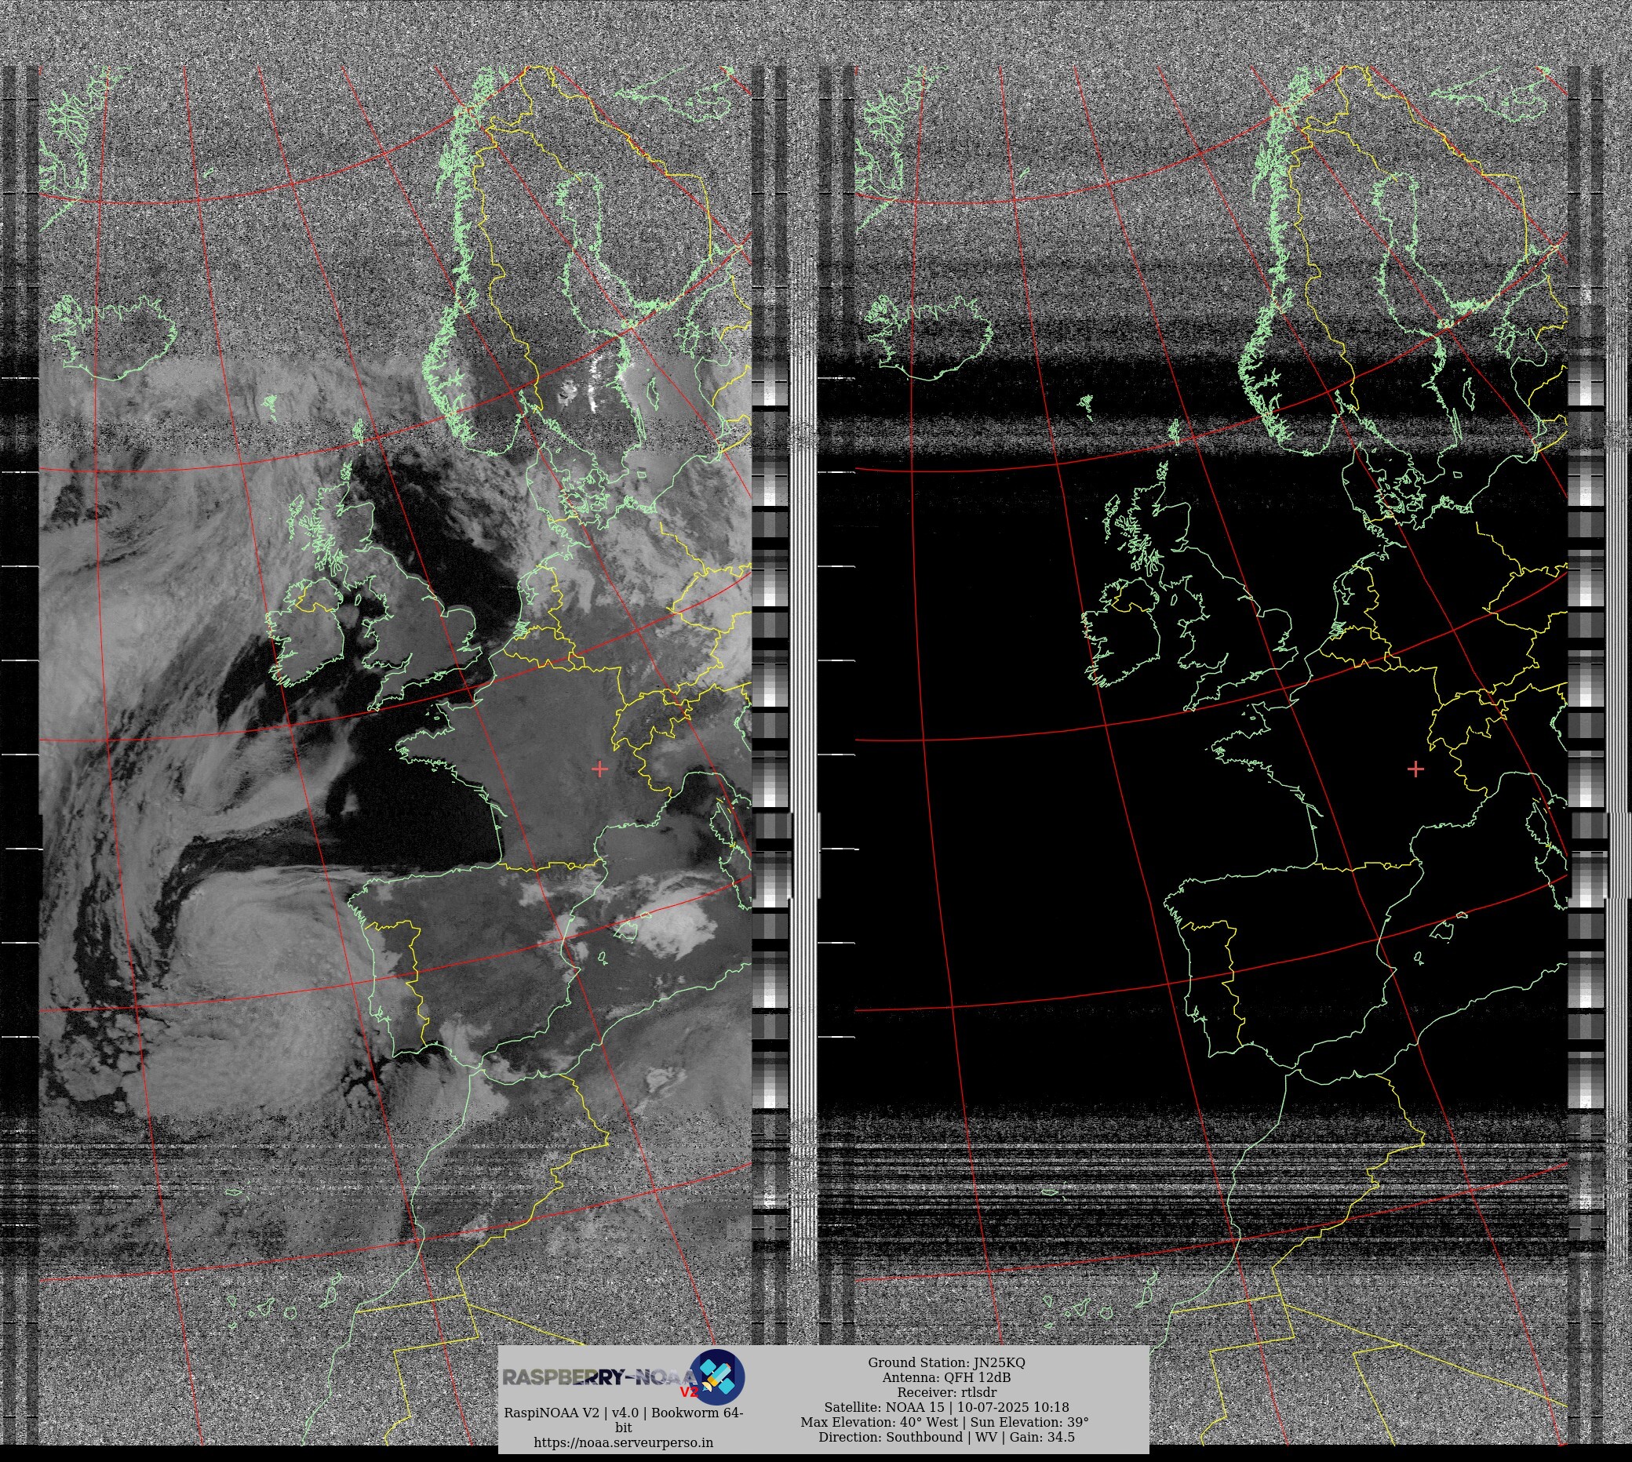Open the noaa.serveurperso.in URL
Screen dimensions: 1632x1462
[x=623, y=1442]
